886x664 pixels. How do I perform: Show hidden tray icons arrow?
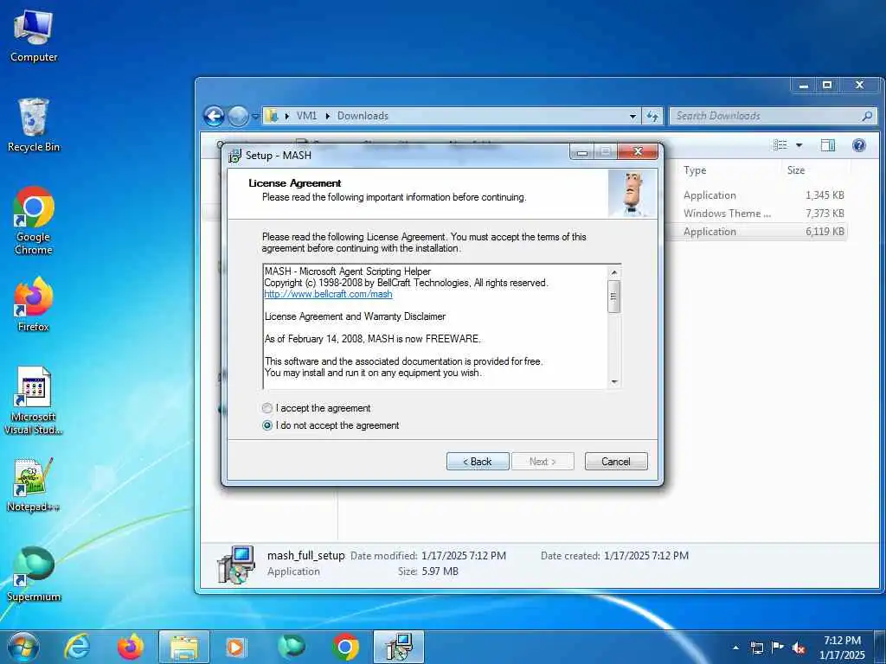pos(735,648)
